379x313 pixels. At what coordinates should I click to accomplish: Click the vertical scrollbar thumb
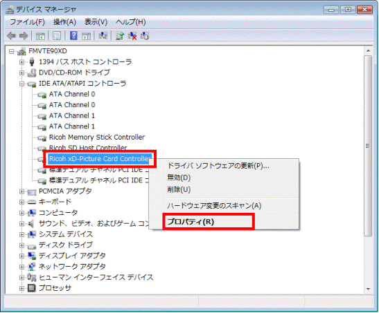(x=368, y=146)
